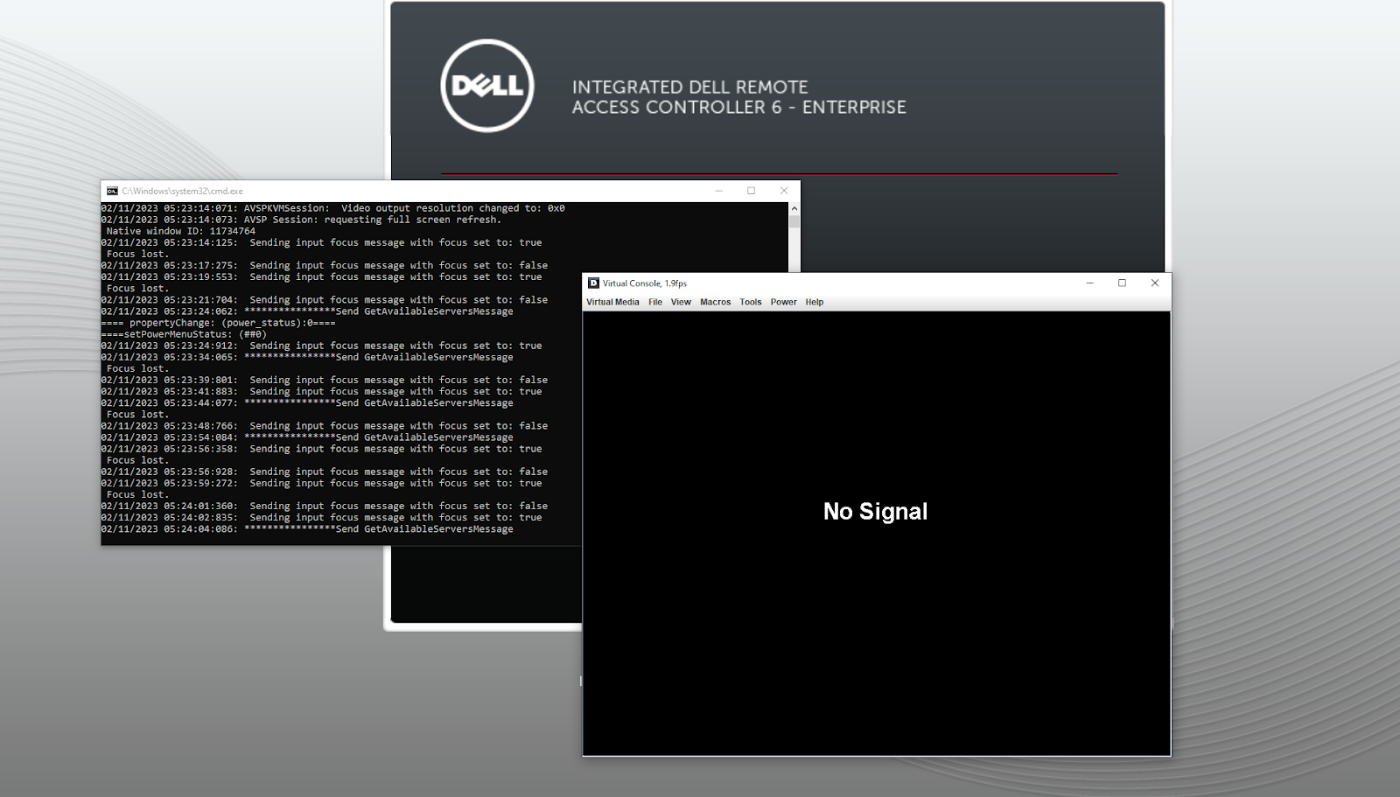Click the No Signal text in console
This screenshot has height=797, width=1400.
(875, 512)
